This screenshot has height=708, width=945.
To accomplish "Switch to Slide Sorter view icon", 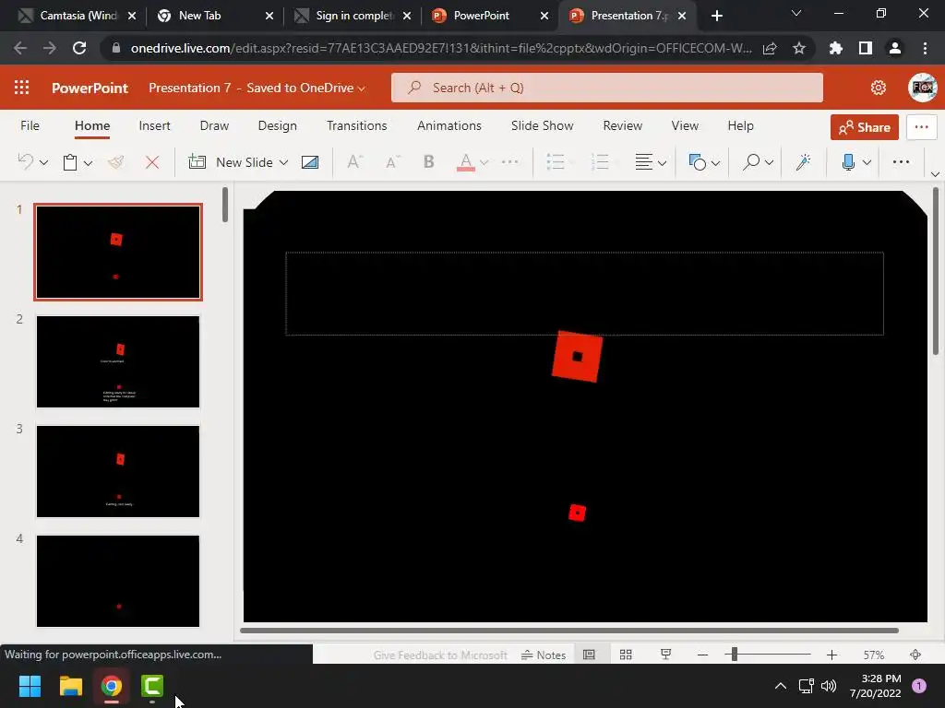I will (x=626, y=655).
